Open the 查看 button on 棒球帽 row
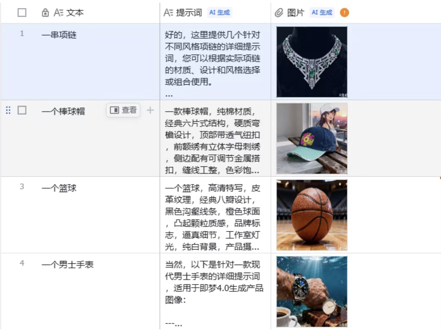Viewport: 441px width, 336px height. coord(123,110)
